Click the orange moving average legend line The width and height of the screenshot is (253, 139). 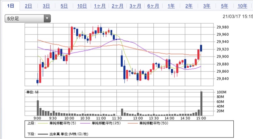133,124
